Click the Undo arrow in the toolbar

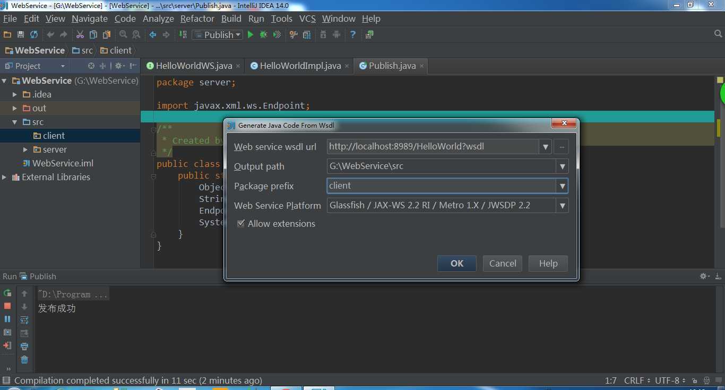(x=50, y=34)
